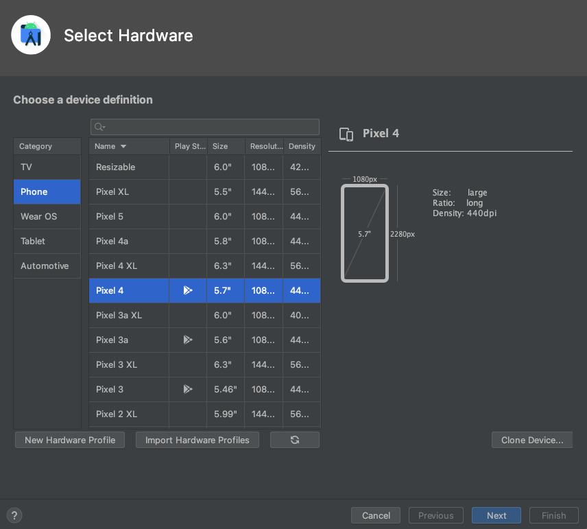This screenshot has width=587, height=529.
Task: Click the Next button to continue
Action: (x=496, y=515)
